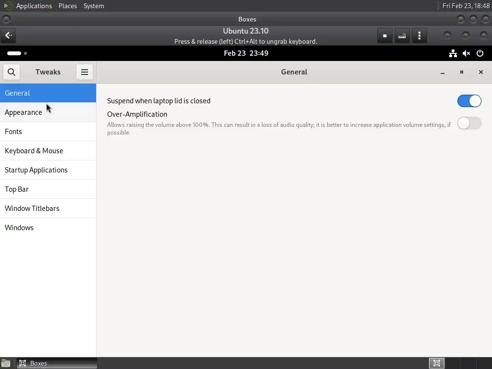Click the Boxes taskbar button
This screenshot has width=492, height=369.
[x=57, y=363]
